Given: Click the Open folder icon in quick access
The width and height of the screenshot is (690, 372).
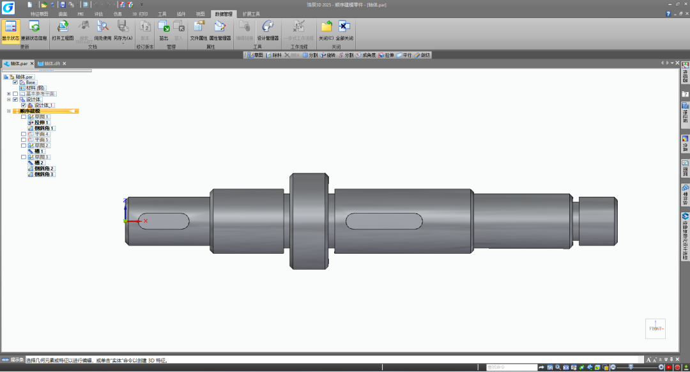Looking at the screenshot, I should 43,4.
